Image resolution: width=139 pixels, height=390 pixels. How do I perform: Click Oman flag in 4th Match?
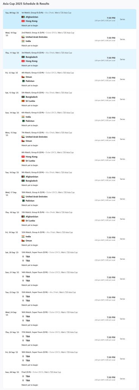pos(23,77)
